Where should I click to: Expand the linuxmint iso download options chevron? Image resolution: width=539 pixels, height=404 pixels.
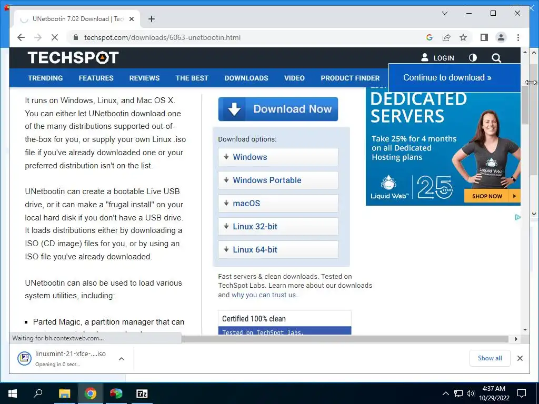coord(122,359)
